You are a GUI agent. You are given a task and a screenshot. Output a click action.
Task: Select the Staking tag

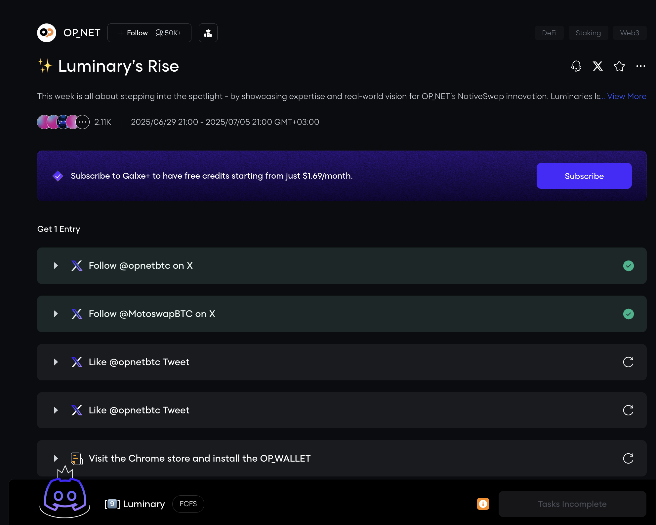(x=588, y=33)
